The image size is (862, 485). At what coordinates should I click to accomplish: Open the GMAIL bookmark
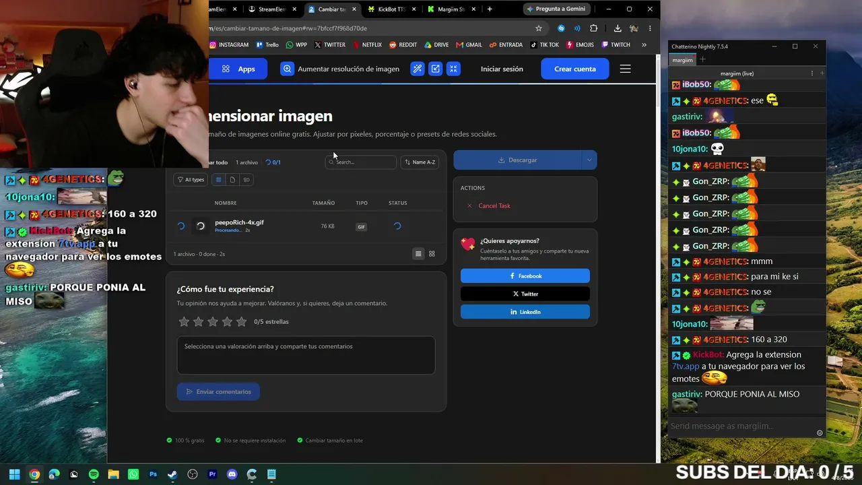[x=469, y=45]
